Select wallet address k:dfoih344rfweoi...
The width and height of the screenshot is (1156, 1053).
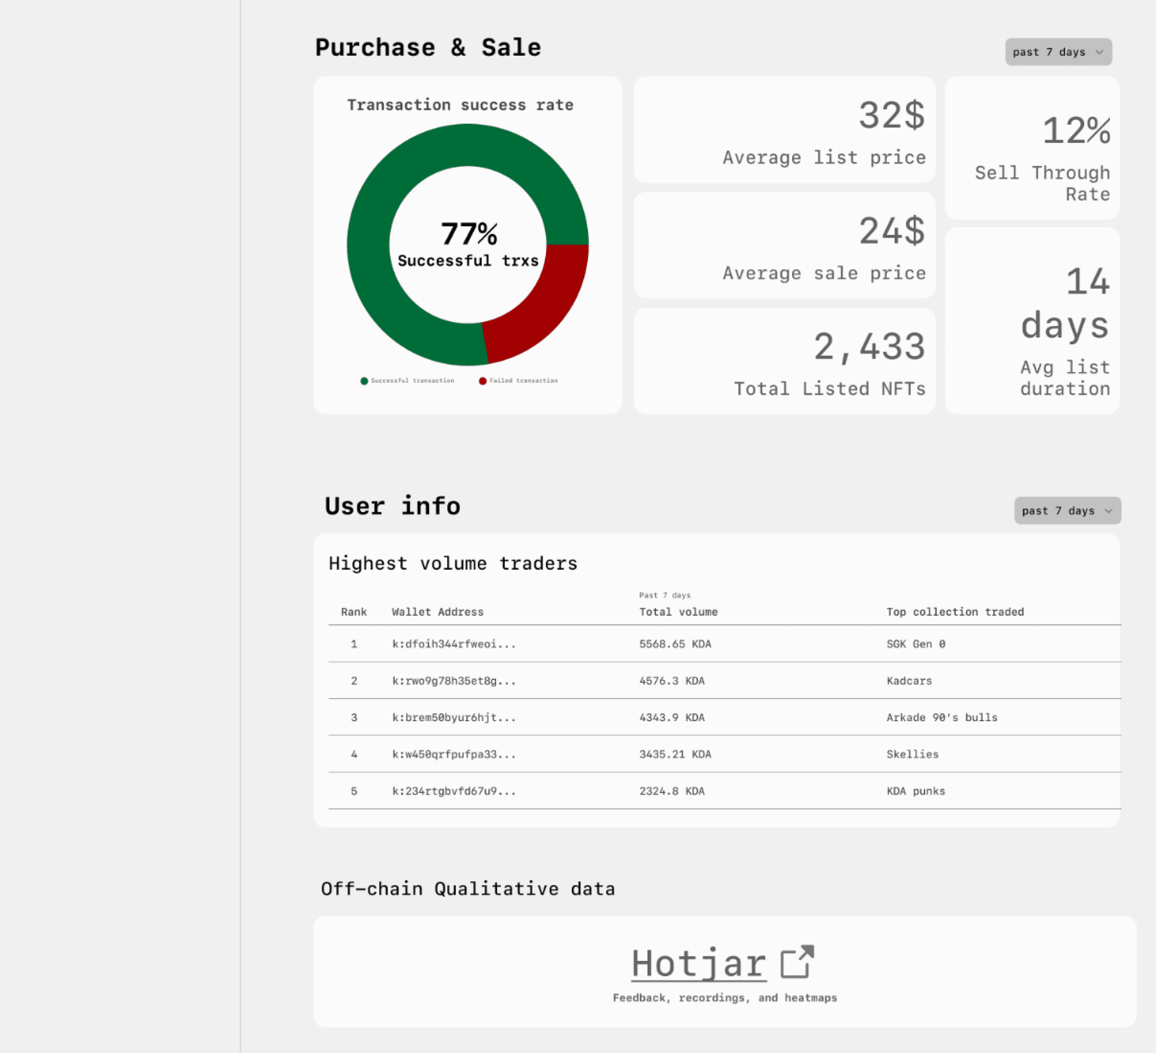[453, 644]
